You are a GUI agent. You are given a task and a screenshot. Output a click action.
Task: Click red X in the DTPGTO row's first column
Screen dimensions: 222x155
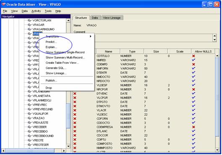(x=75, y=102)
